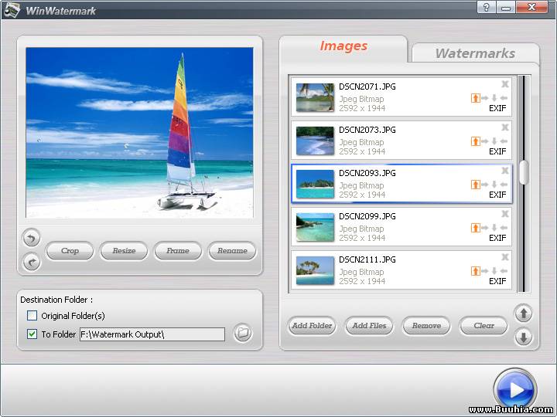Screen dimensions: 557x417
Task: Click EXIF label on DSCN2093.JPG row
Action: tap(497, 195)
